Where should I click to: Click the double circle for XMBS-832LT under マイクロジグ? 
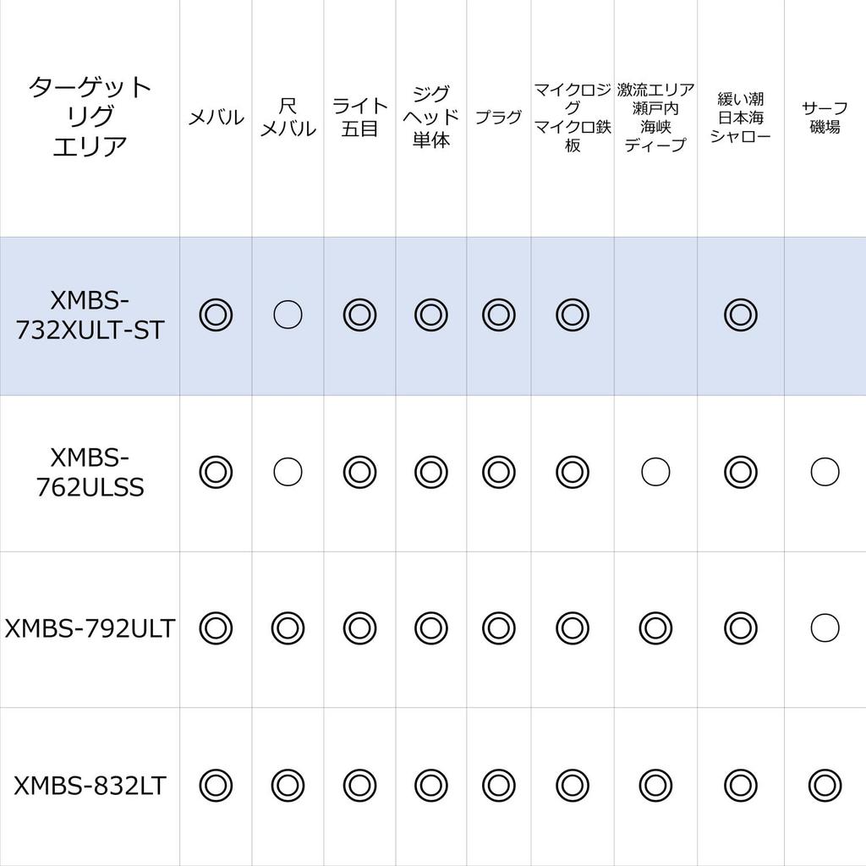[573, 785]
